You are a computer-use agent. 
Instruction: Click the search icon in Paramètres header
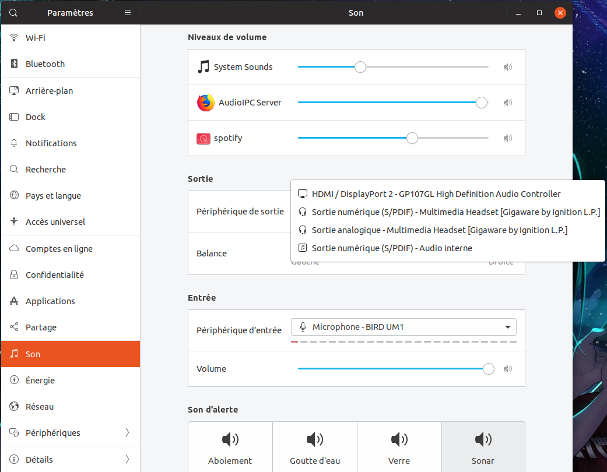pyautogui.click(x=14, y=13)
